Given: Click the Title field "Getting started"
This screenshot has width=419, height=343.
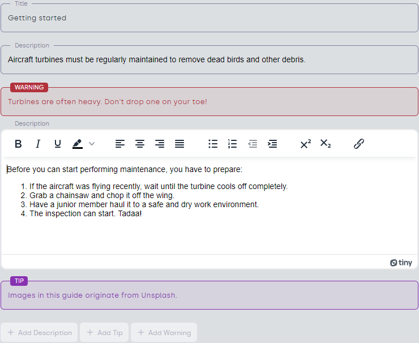Looking at the screenshot, I should click(x=209, y=18).
